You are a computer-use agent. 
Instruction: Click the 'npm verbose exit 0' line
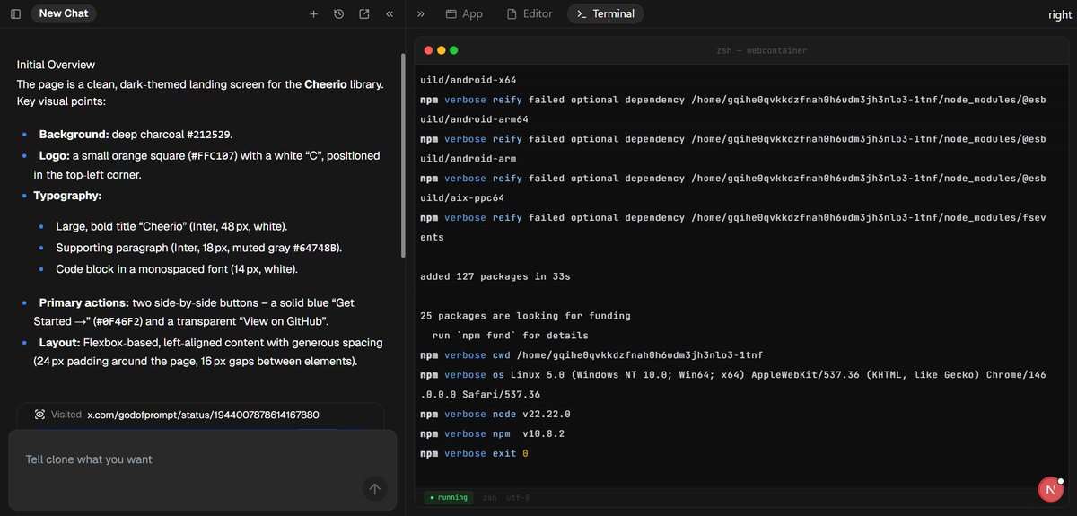[474, 454]
